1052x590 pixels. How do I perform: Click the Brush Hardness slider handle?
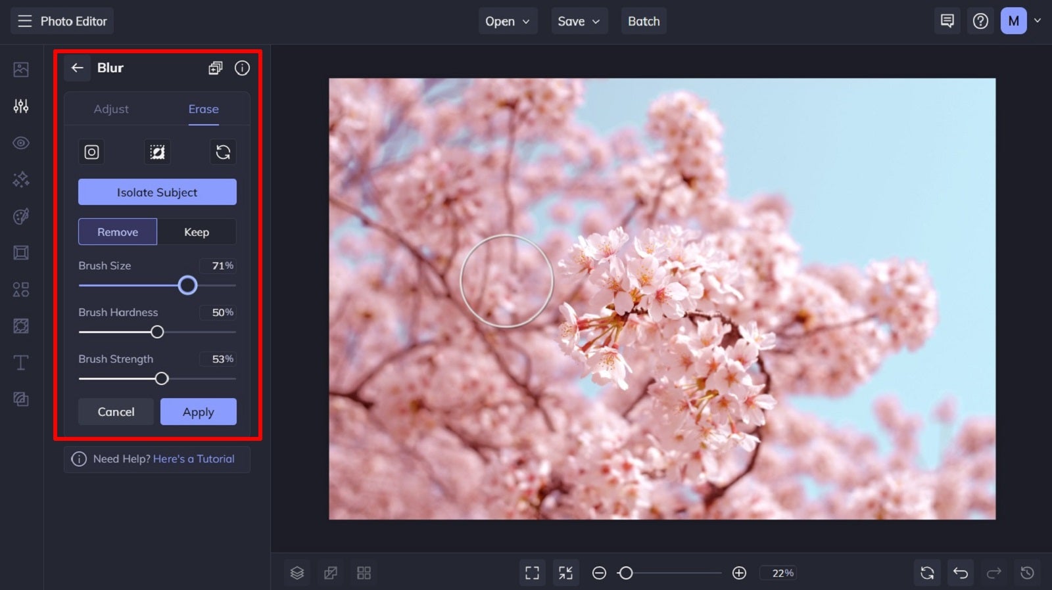pos(157,332)
